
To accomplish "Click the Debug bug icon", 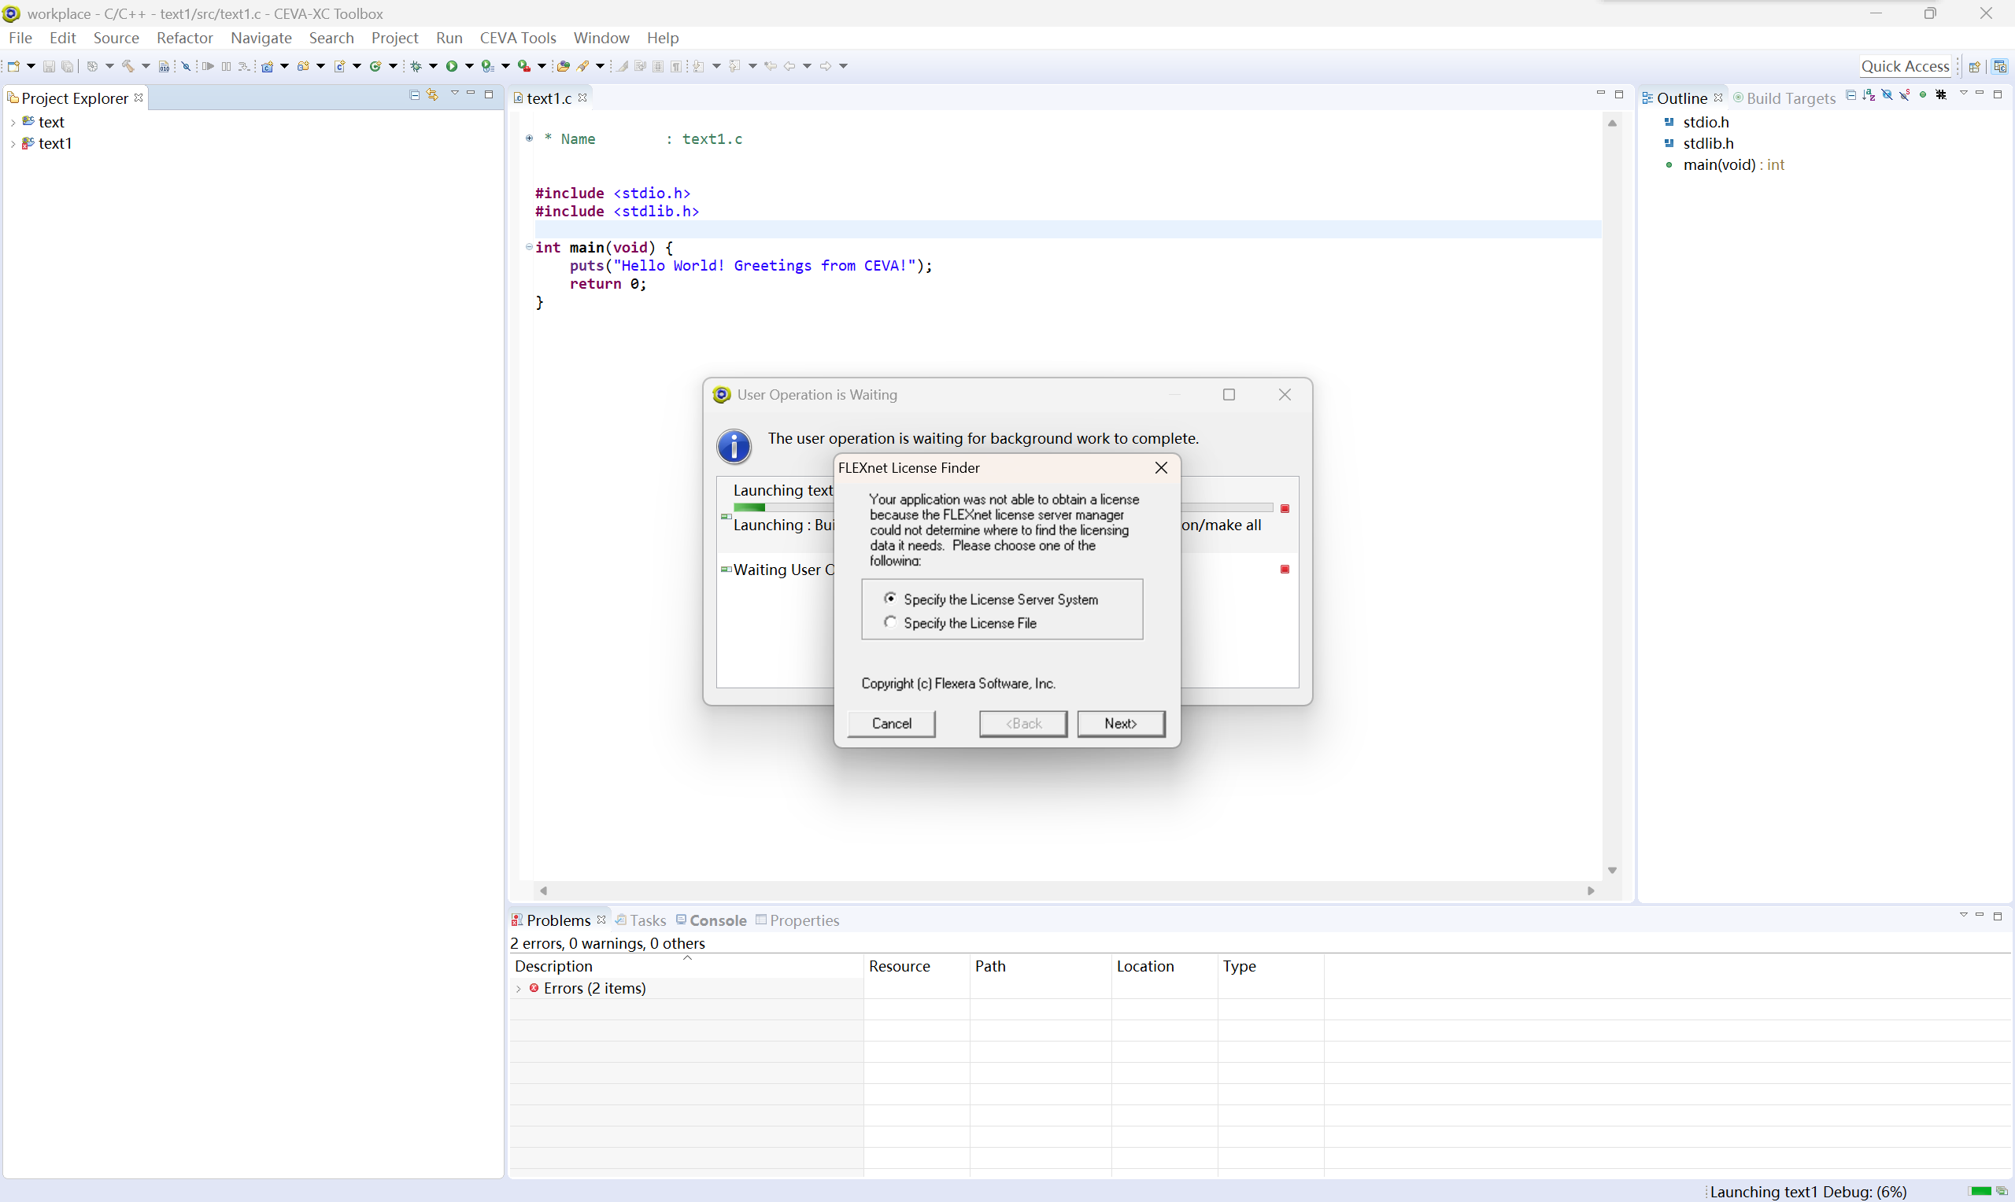I will pos(416,66).
